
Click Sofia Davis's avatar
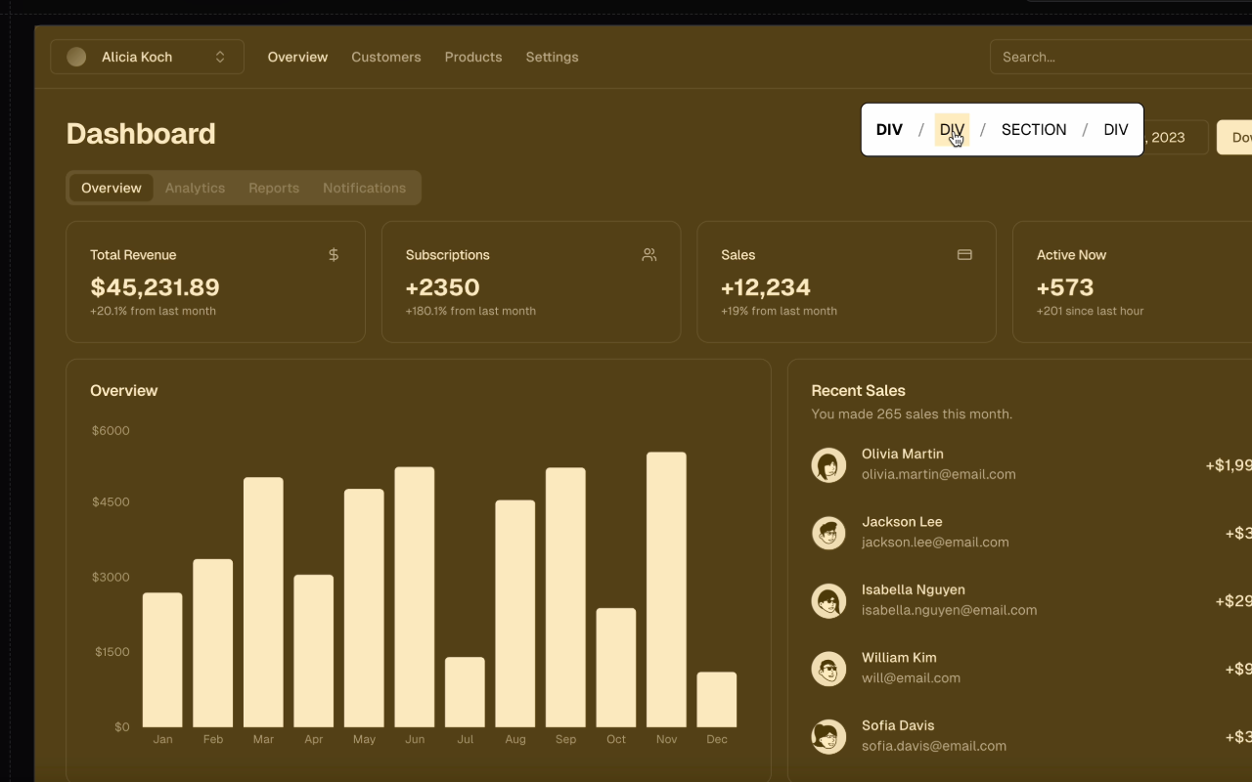pos(828,737)
